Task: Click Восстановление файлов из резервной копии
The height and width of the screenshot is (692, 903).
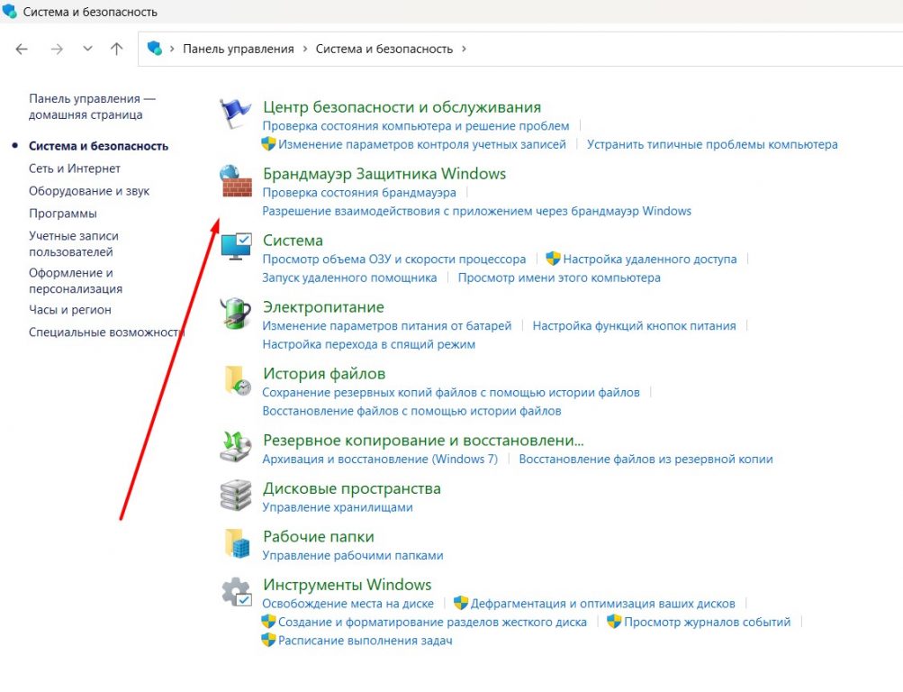Action: click(646, 460)
